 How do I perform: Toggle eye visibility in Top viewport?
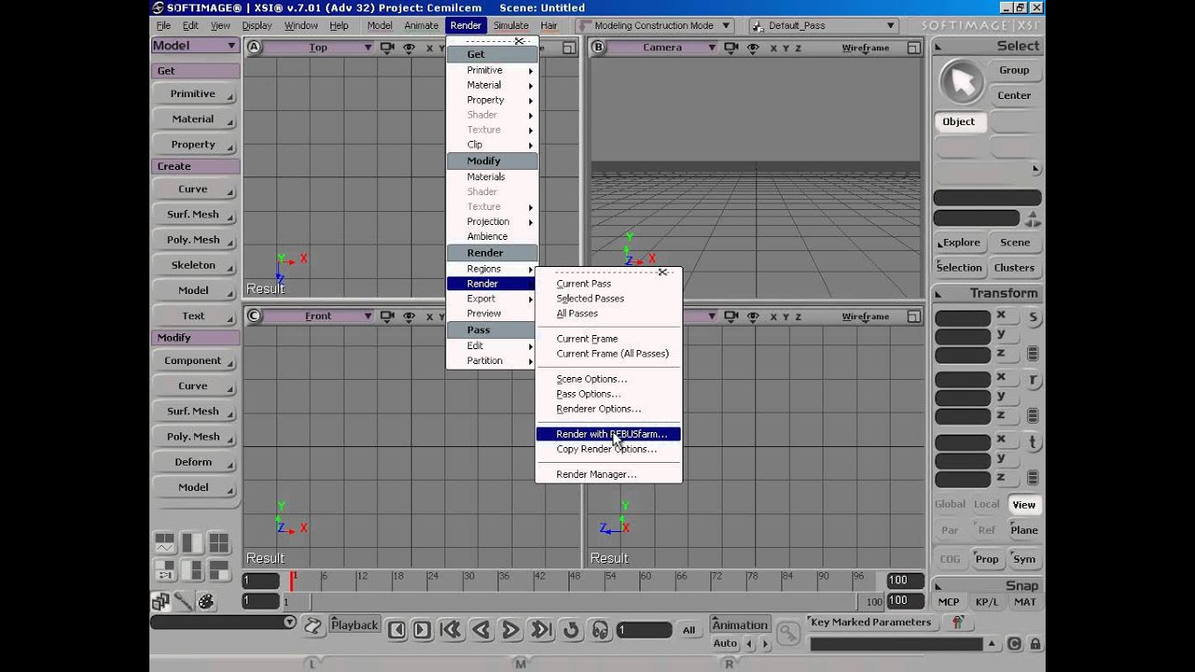click(409, 48)
